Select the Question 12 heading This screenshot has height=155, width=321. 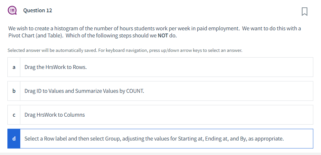pos(38,10)
